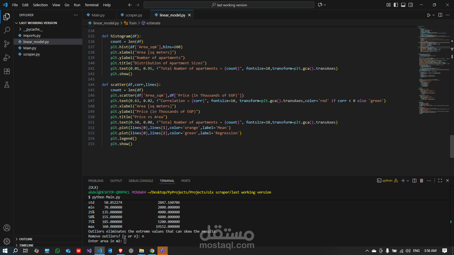Click the editor vertical scrollbar thumb
This screenshot has width=454, height=255.
pos(452,146)
